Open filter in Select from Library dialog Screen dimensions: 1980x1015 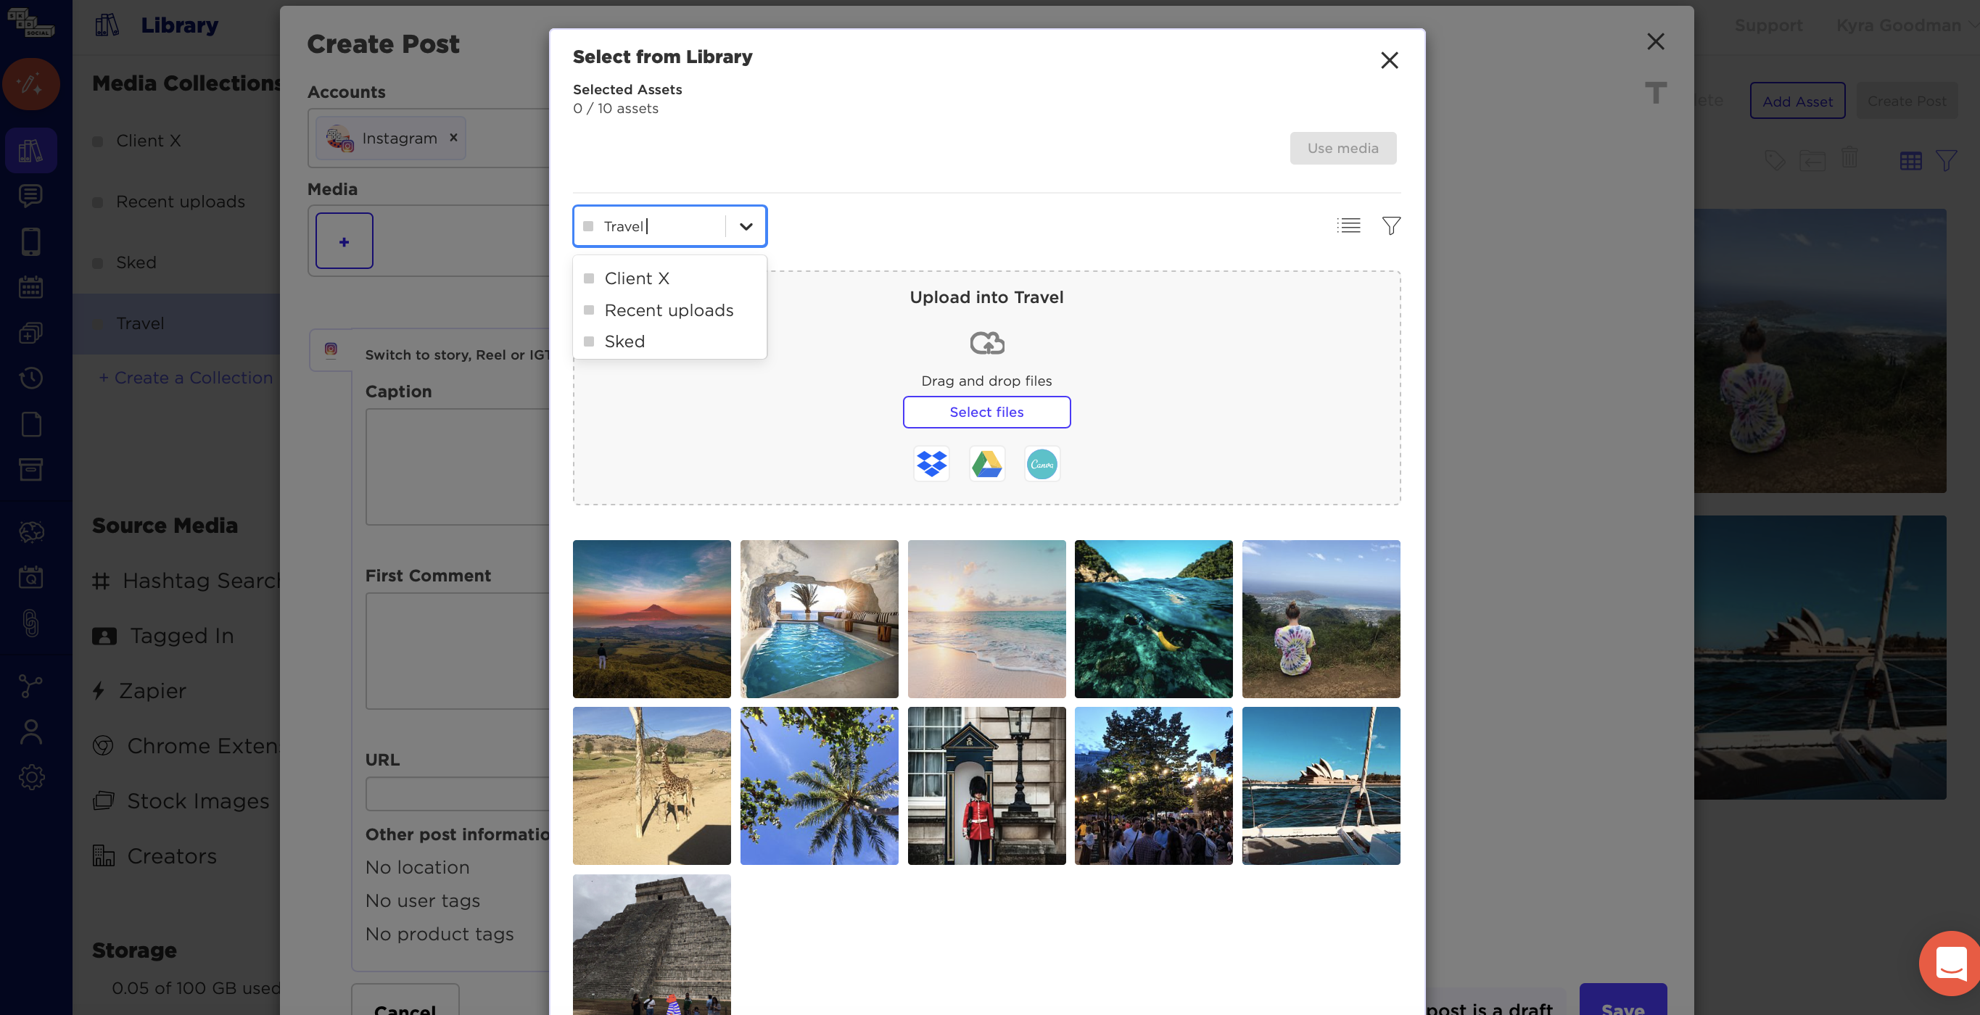pos(1390,225)
